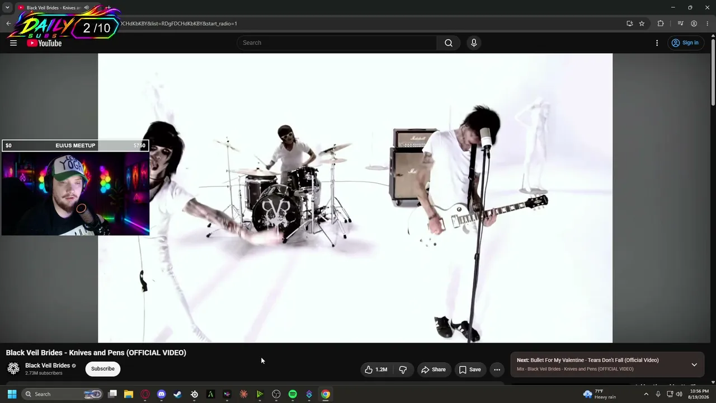Open Opera browser from taskbar
The height and width of the screenshot is (403, 716).
pos(145,394)
